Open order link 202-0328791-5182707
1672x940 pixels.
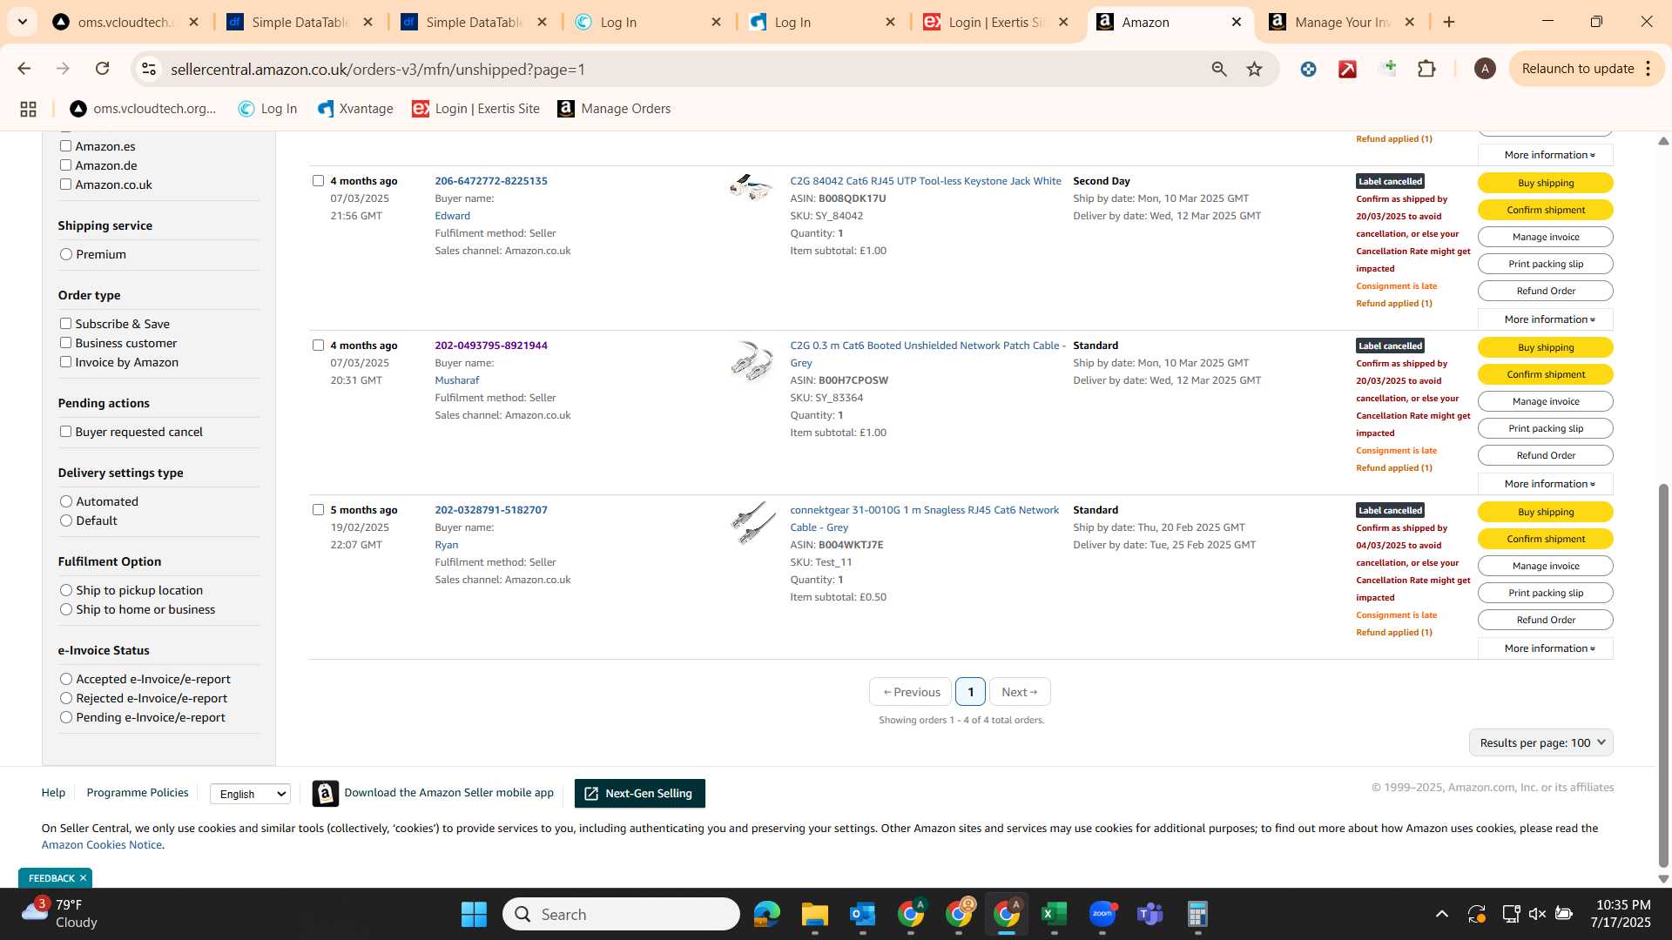tap(491, 510)
